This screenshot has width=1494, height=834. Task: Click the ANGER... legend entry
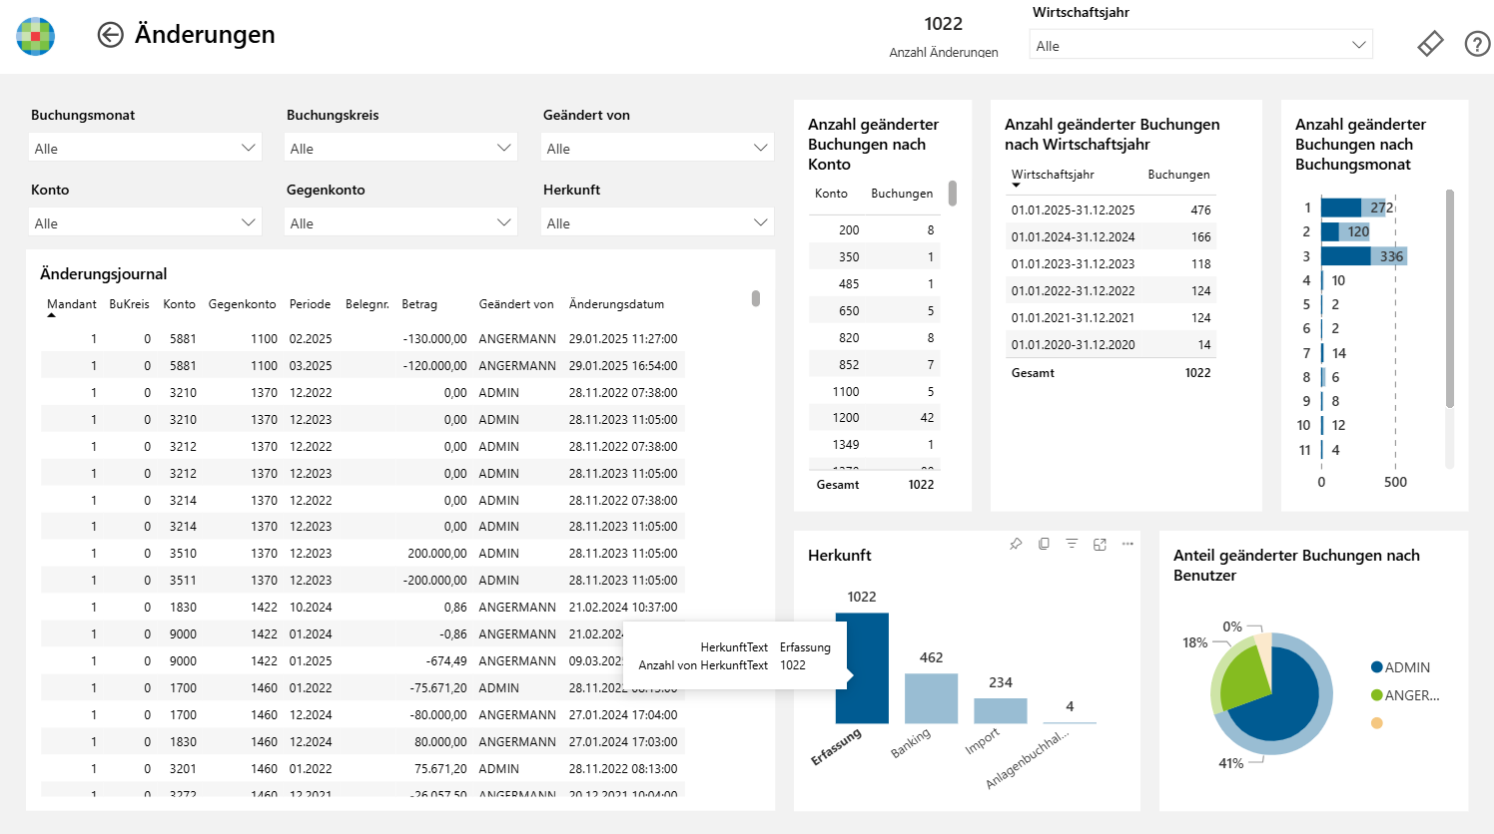(1405, 695)
